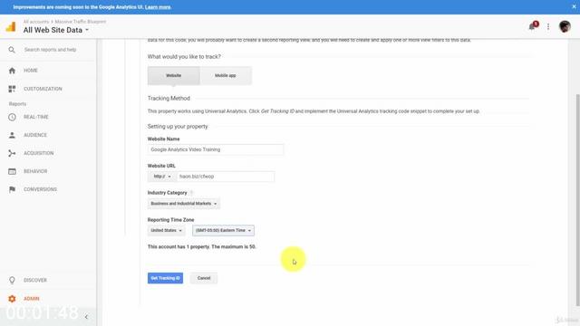Dismiss the blue announcement banner
Screen dimensions: 580x326
coord(574,6)
